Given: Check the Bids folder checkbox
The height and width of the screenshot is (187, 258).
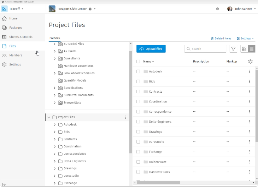Looking at the screenshot, I should coord(138,82).
